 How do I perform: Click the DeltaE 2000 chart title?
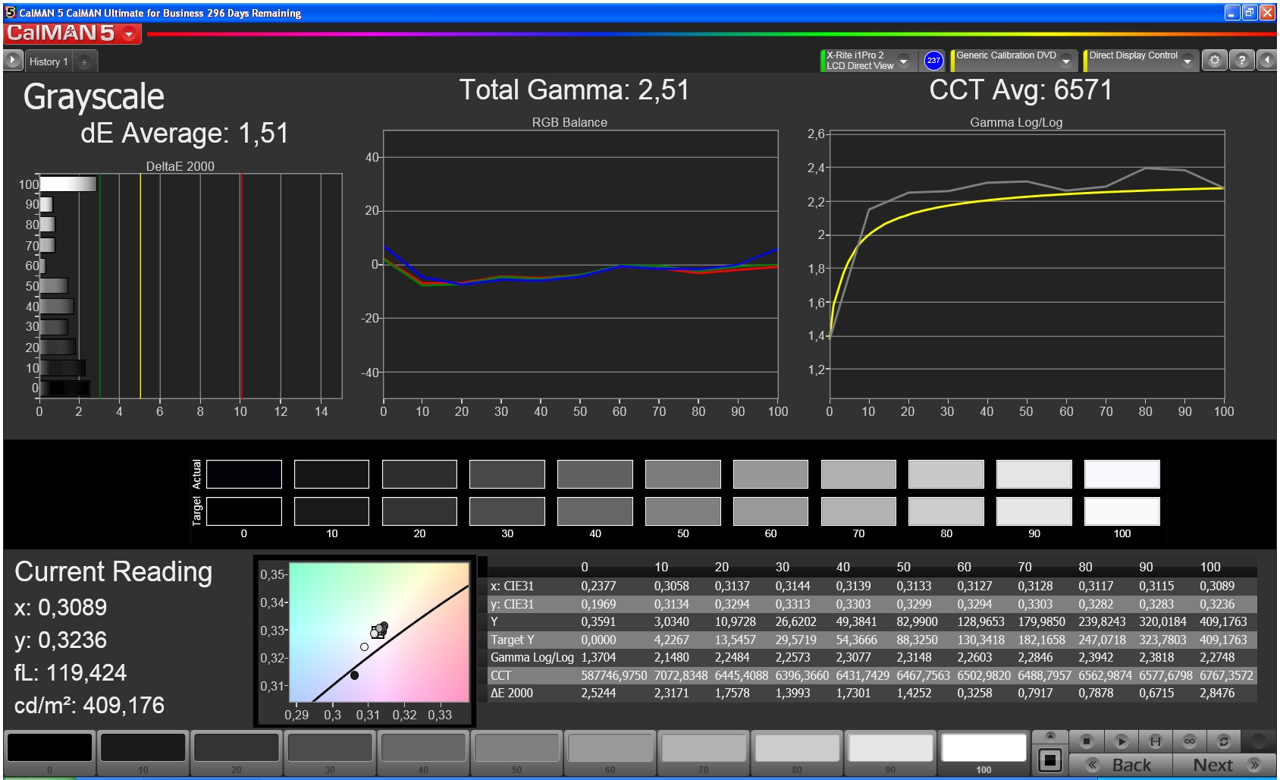[x=180, y=166]
